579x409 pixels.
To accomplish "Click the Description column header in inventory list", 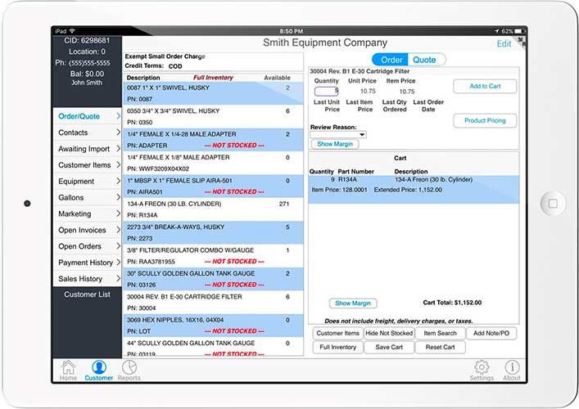I will point(143,78).
